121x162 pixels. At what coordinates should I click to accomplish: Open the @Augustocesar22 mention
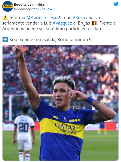click(45, 18)
